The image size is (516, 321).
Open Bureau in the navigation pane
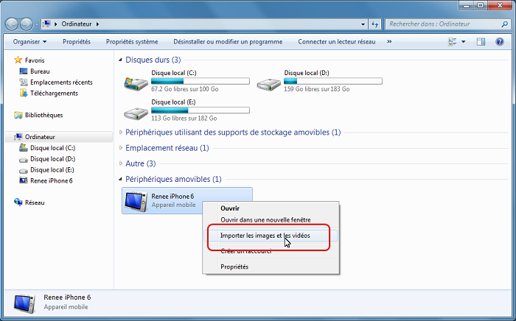point(40,71)
